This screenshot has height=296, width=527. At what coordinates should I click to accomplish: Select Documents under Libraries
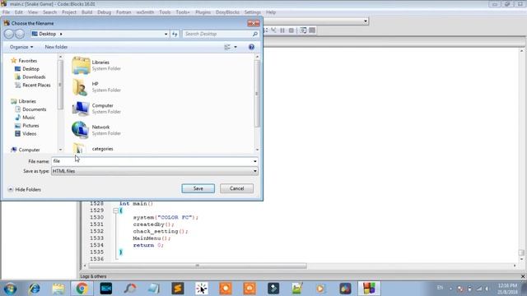[x=35, y=109]
